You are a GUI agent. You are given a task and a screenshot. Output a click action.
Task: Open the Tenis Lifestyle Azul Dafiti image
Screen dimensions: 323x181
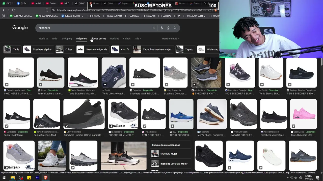(x=114, y=73)
